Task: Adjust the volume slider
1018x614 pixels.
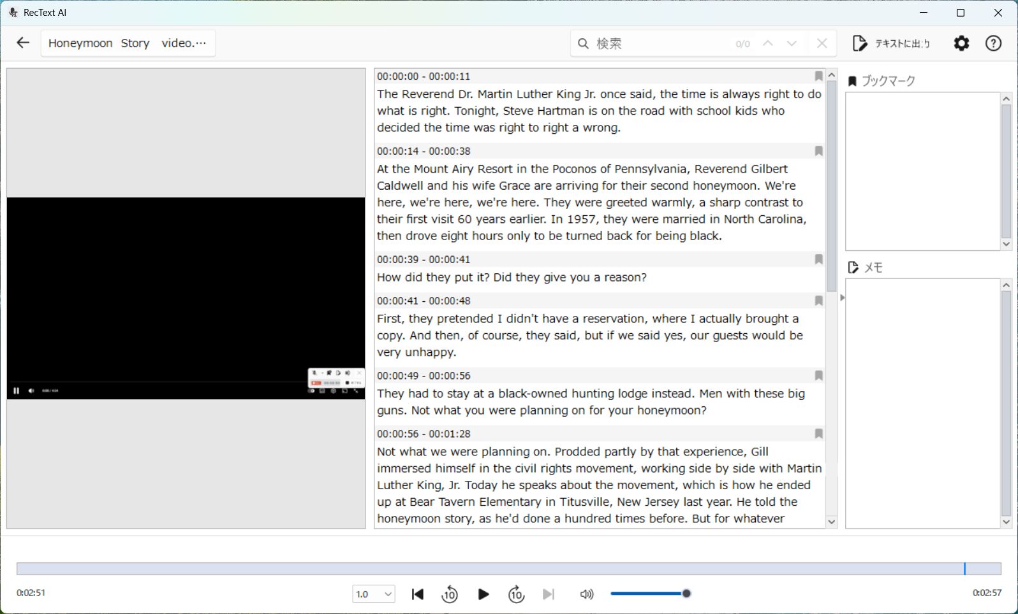Action: (x=649, y=594)
